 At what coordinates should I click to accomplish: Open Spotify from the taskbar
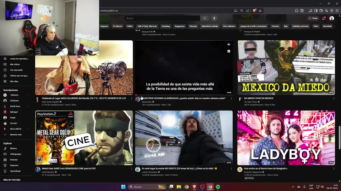(x=218, y=187)
